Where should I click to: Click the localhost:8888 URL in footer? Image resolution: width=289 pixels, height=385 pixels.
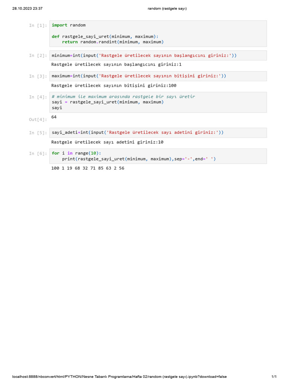coord(119,377)
